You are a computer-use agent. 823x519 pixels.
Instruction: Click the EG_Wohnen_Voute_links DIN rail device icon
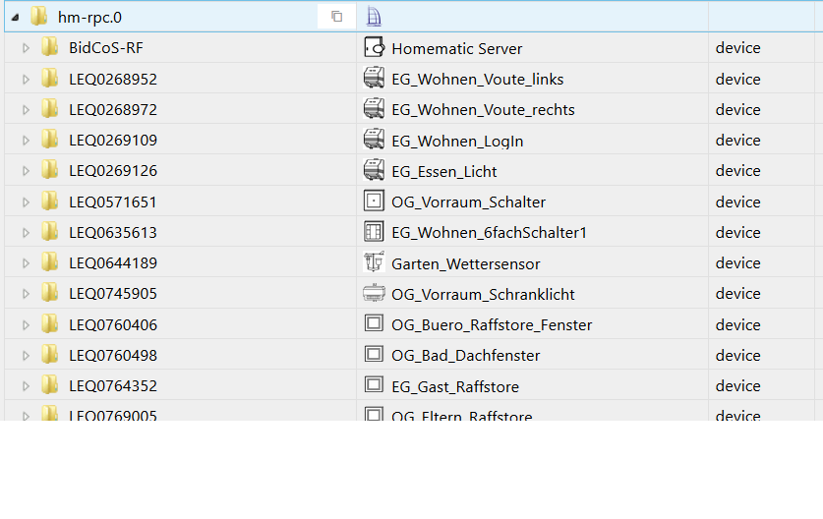coord(374,78)
